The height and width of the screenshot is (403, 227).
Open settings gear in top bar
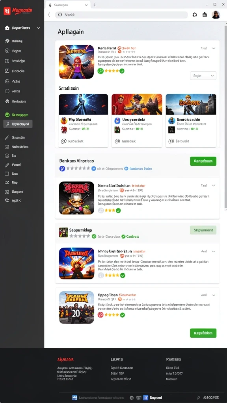tap(195, 15)
